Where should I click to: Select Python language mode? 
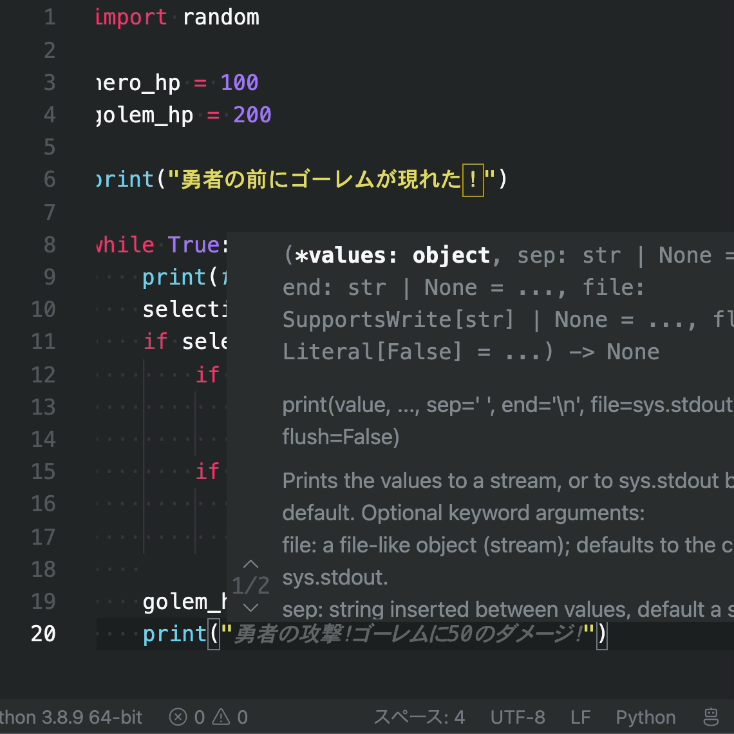(x=646, y=717)
